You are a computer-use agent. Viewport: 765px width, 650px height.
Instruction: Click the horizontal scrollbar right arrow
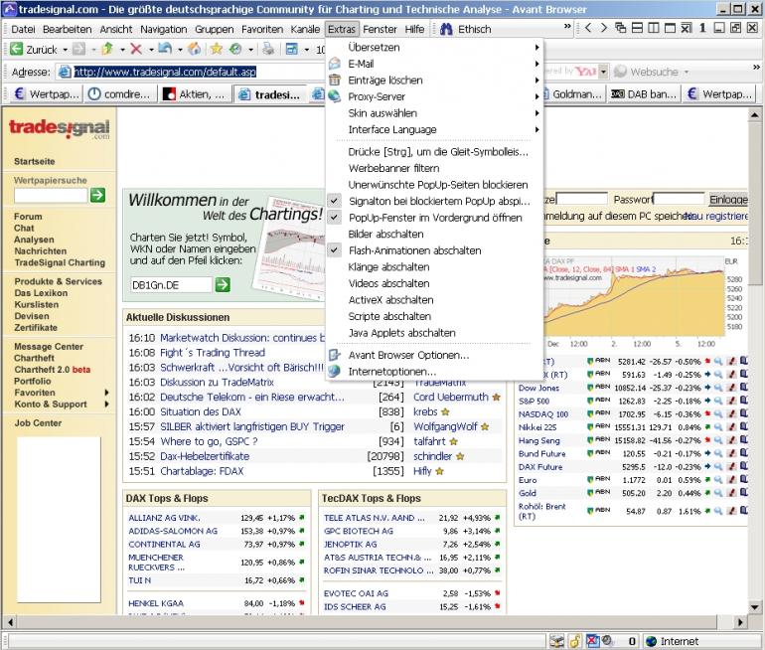(x=740, y=622)
